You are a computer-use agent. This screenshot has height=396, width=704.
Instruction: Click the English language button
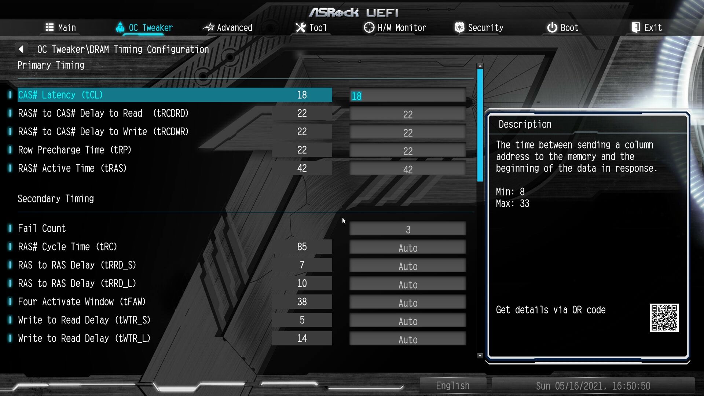tap(452, 386)
